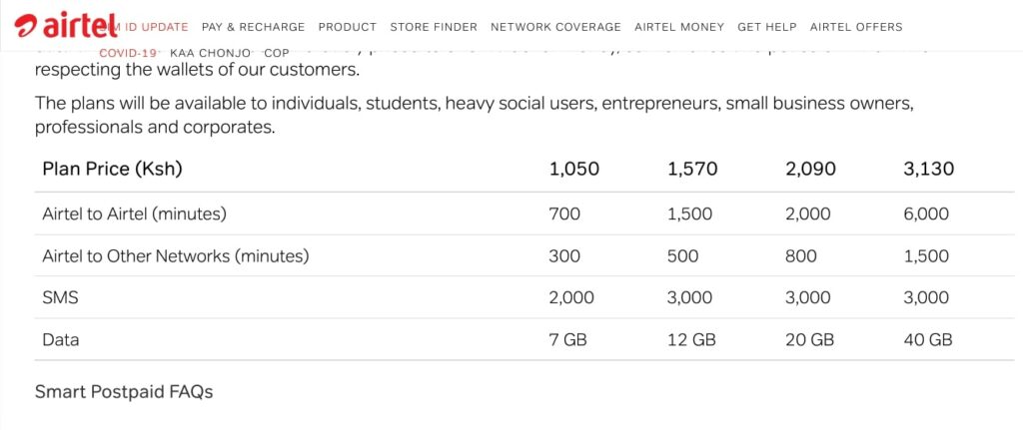Open the NETWORK COVERAGE page
This screenshot has width=1023, height=430.
coord(555,27)
